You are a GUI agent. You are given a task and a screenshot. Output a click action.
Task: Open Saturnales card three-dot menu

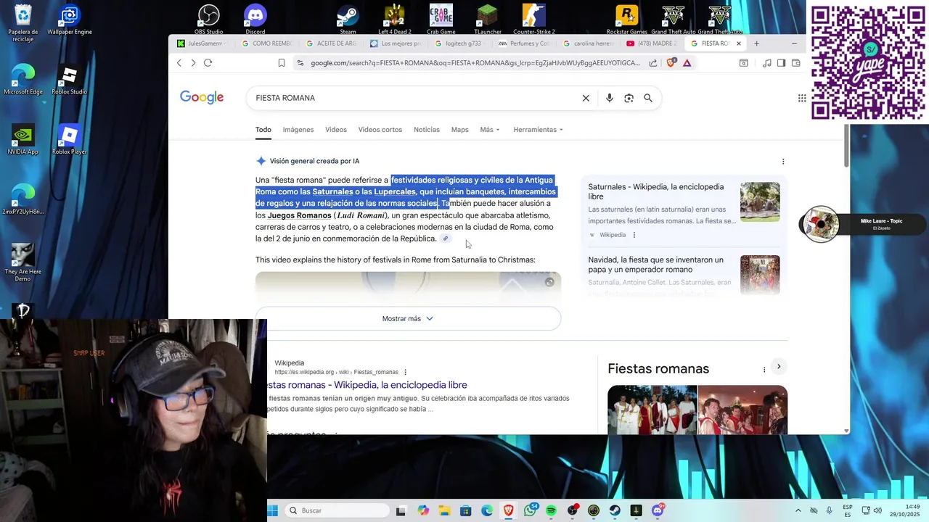click(x=634, y=235)
